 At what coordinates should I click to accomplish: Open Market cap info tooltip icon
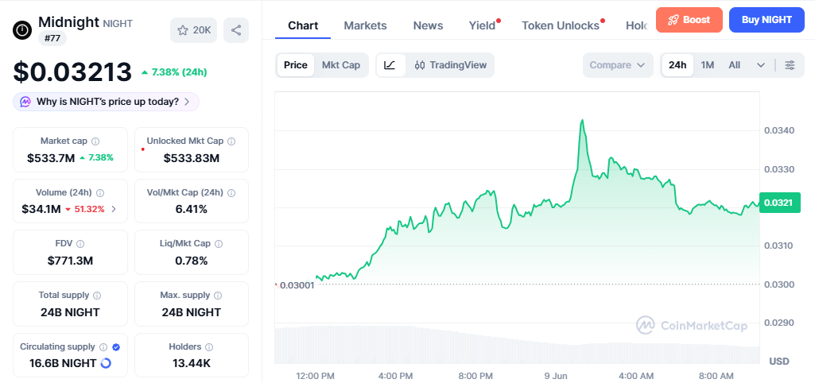[x=95, y=141]
